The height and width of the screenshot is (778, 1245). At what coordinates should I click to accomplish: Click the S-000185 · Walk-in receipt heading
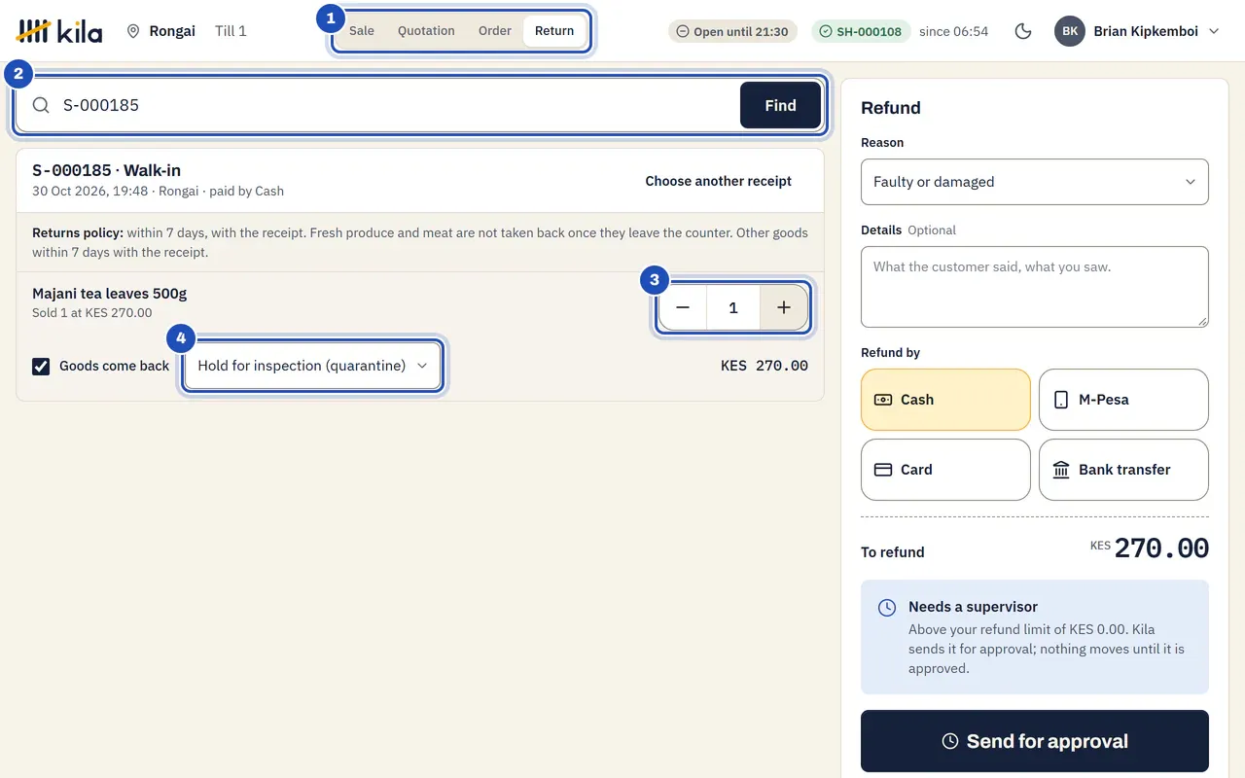[x=107, y=170]
